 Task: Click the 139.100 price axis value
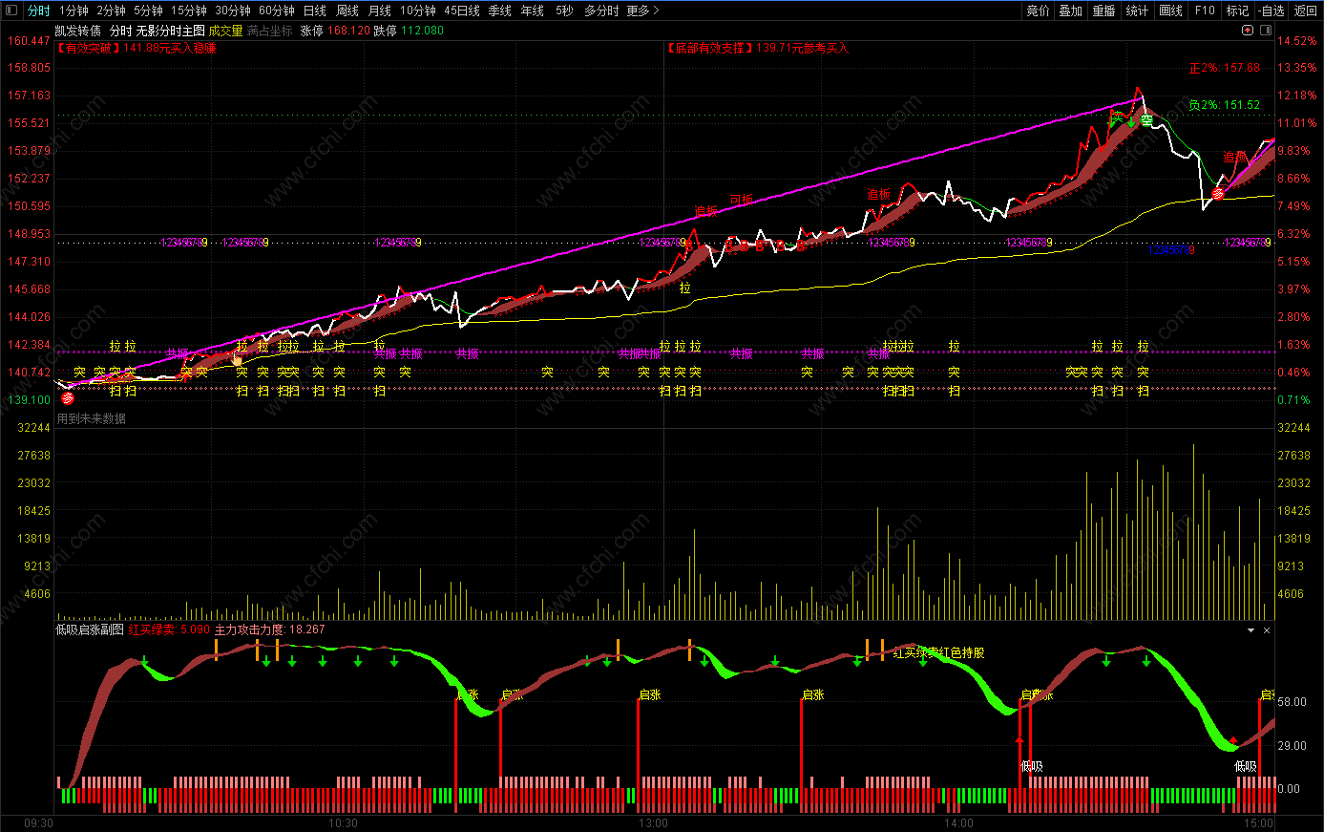point(29,400)
